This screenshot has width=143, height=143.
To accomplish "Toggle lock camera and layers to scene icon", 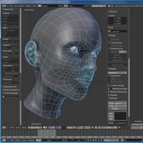I will click(92, 128).
